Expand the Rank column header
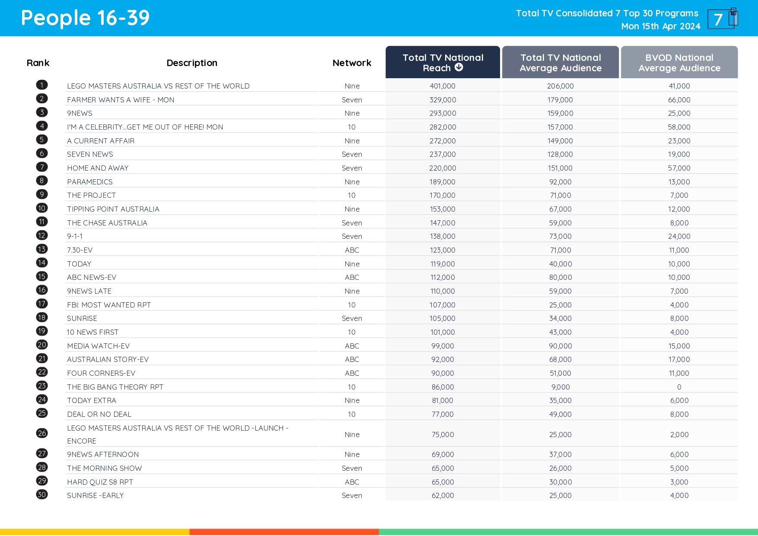The width and height of the screenshot is (758, 536). click(38, 62)
